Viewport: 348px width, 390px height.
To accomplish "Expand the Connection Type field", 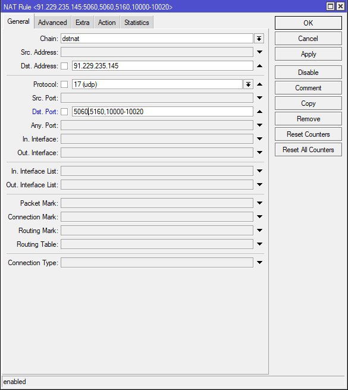I will (x=259, y=262).
